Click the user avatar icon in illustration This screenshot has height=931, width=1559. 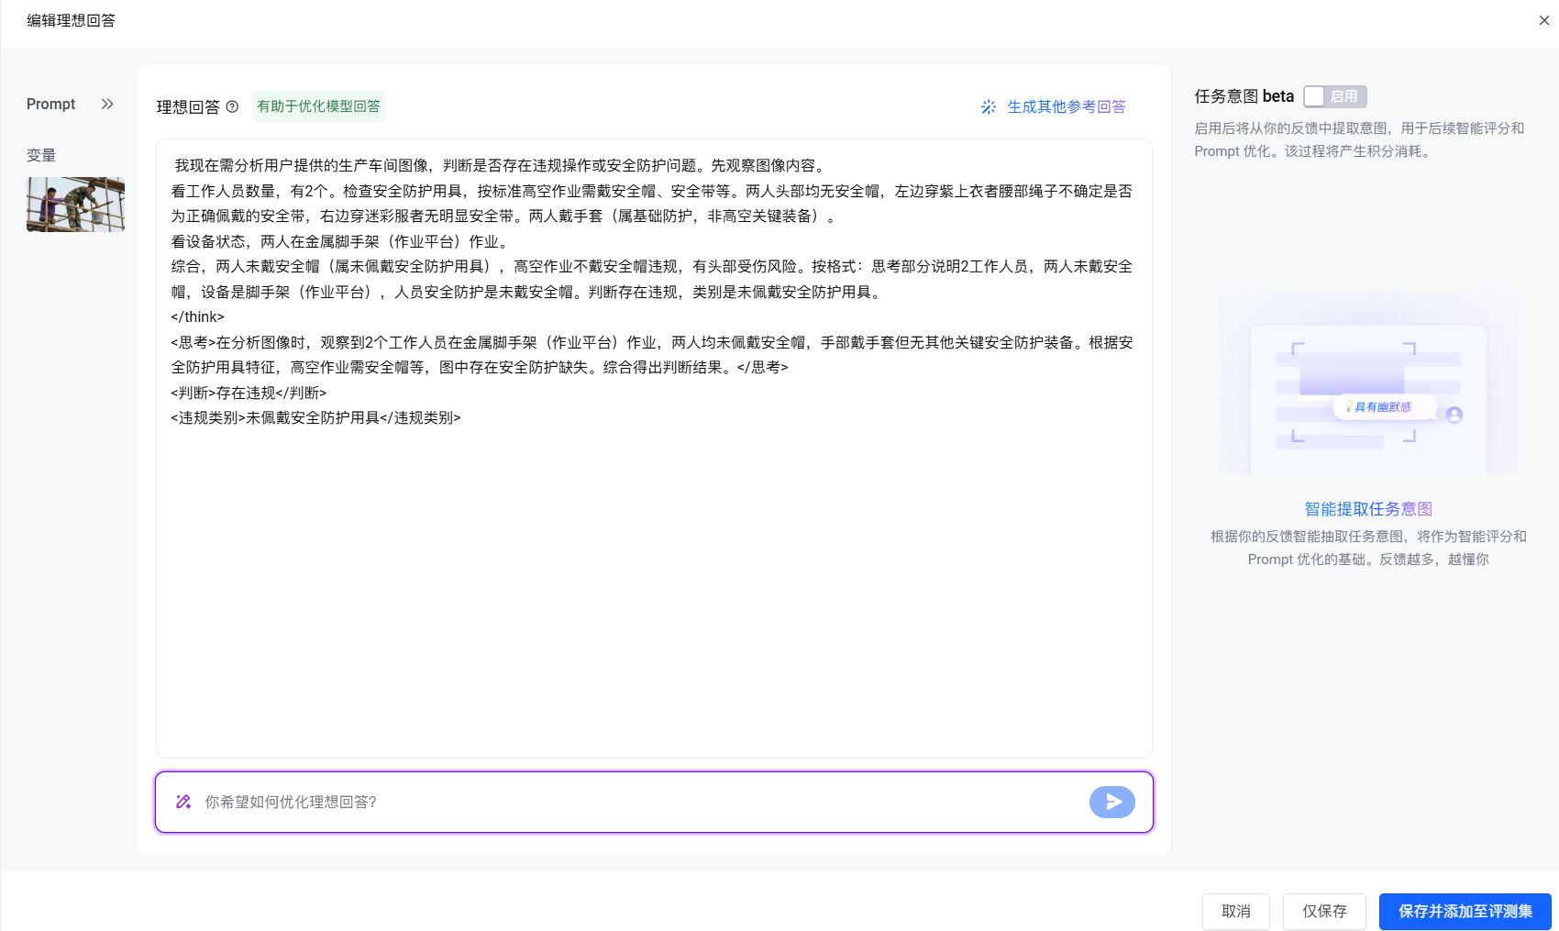click(x=1454, y=415)
